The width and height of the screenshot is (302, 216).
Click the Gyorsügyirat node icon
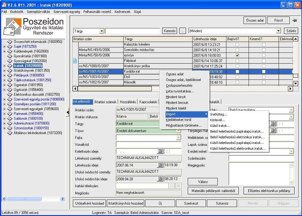[10, 61]
